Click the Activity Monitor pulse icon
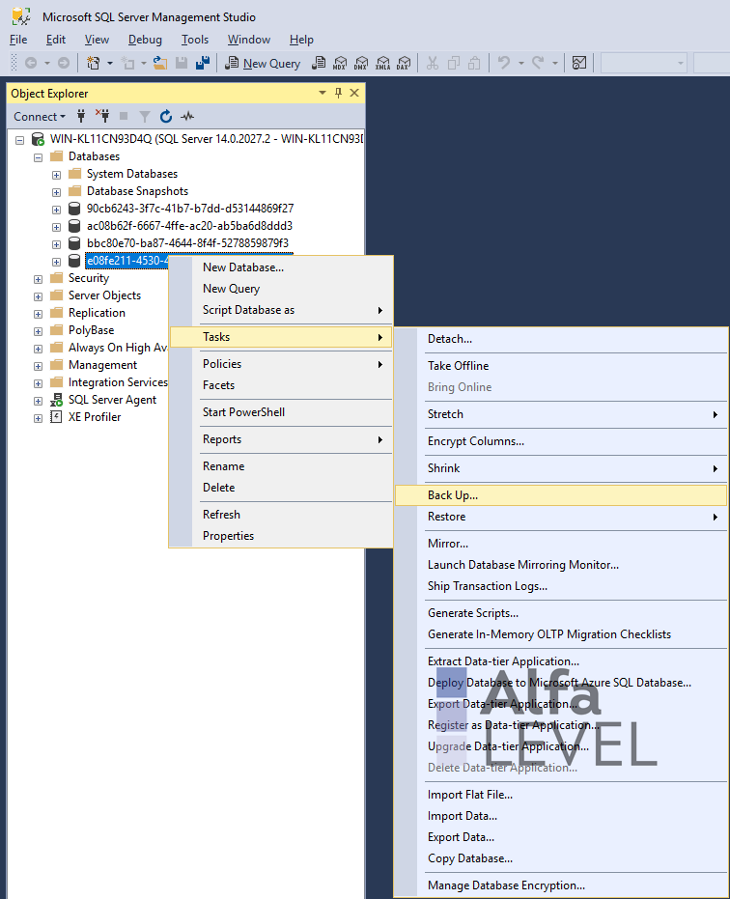Screen dimensions: 730x899 click(187, 117)
